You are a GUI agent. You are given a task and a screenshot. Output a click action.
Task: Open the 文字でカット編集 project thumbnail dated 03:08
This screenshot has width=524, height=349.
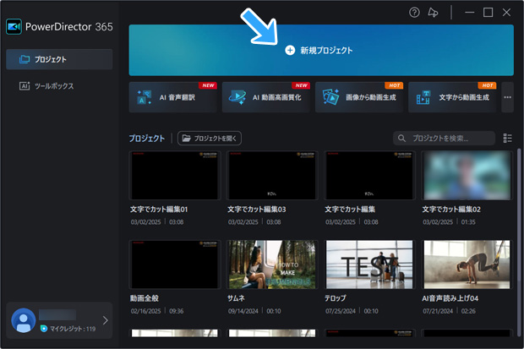[x=369, y=176]
